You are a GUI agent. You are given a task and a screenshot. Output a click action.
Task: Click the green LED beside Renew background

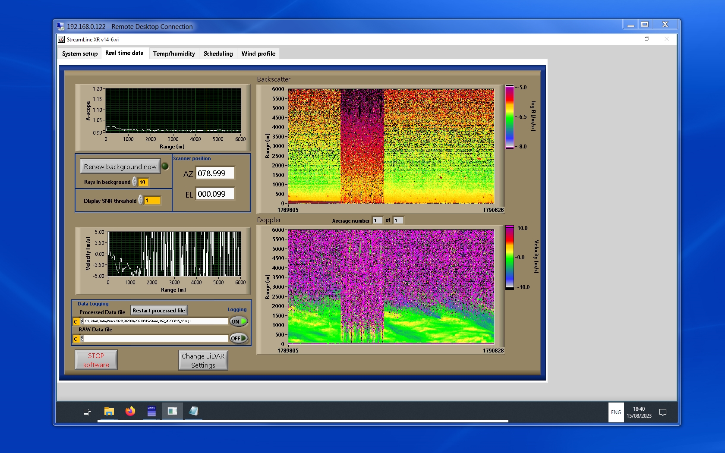point(165,167)
